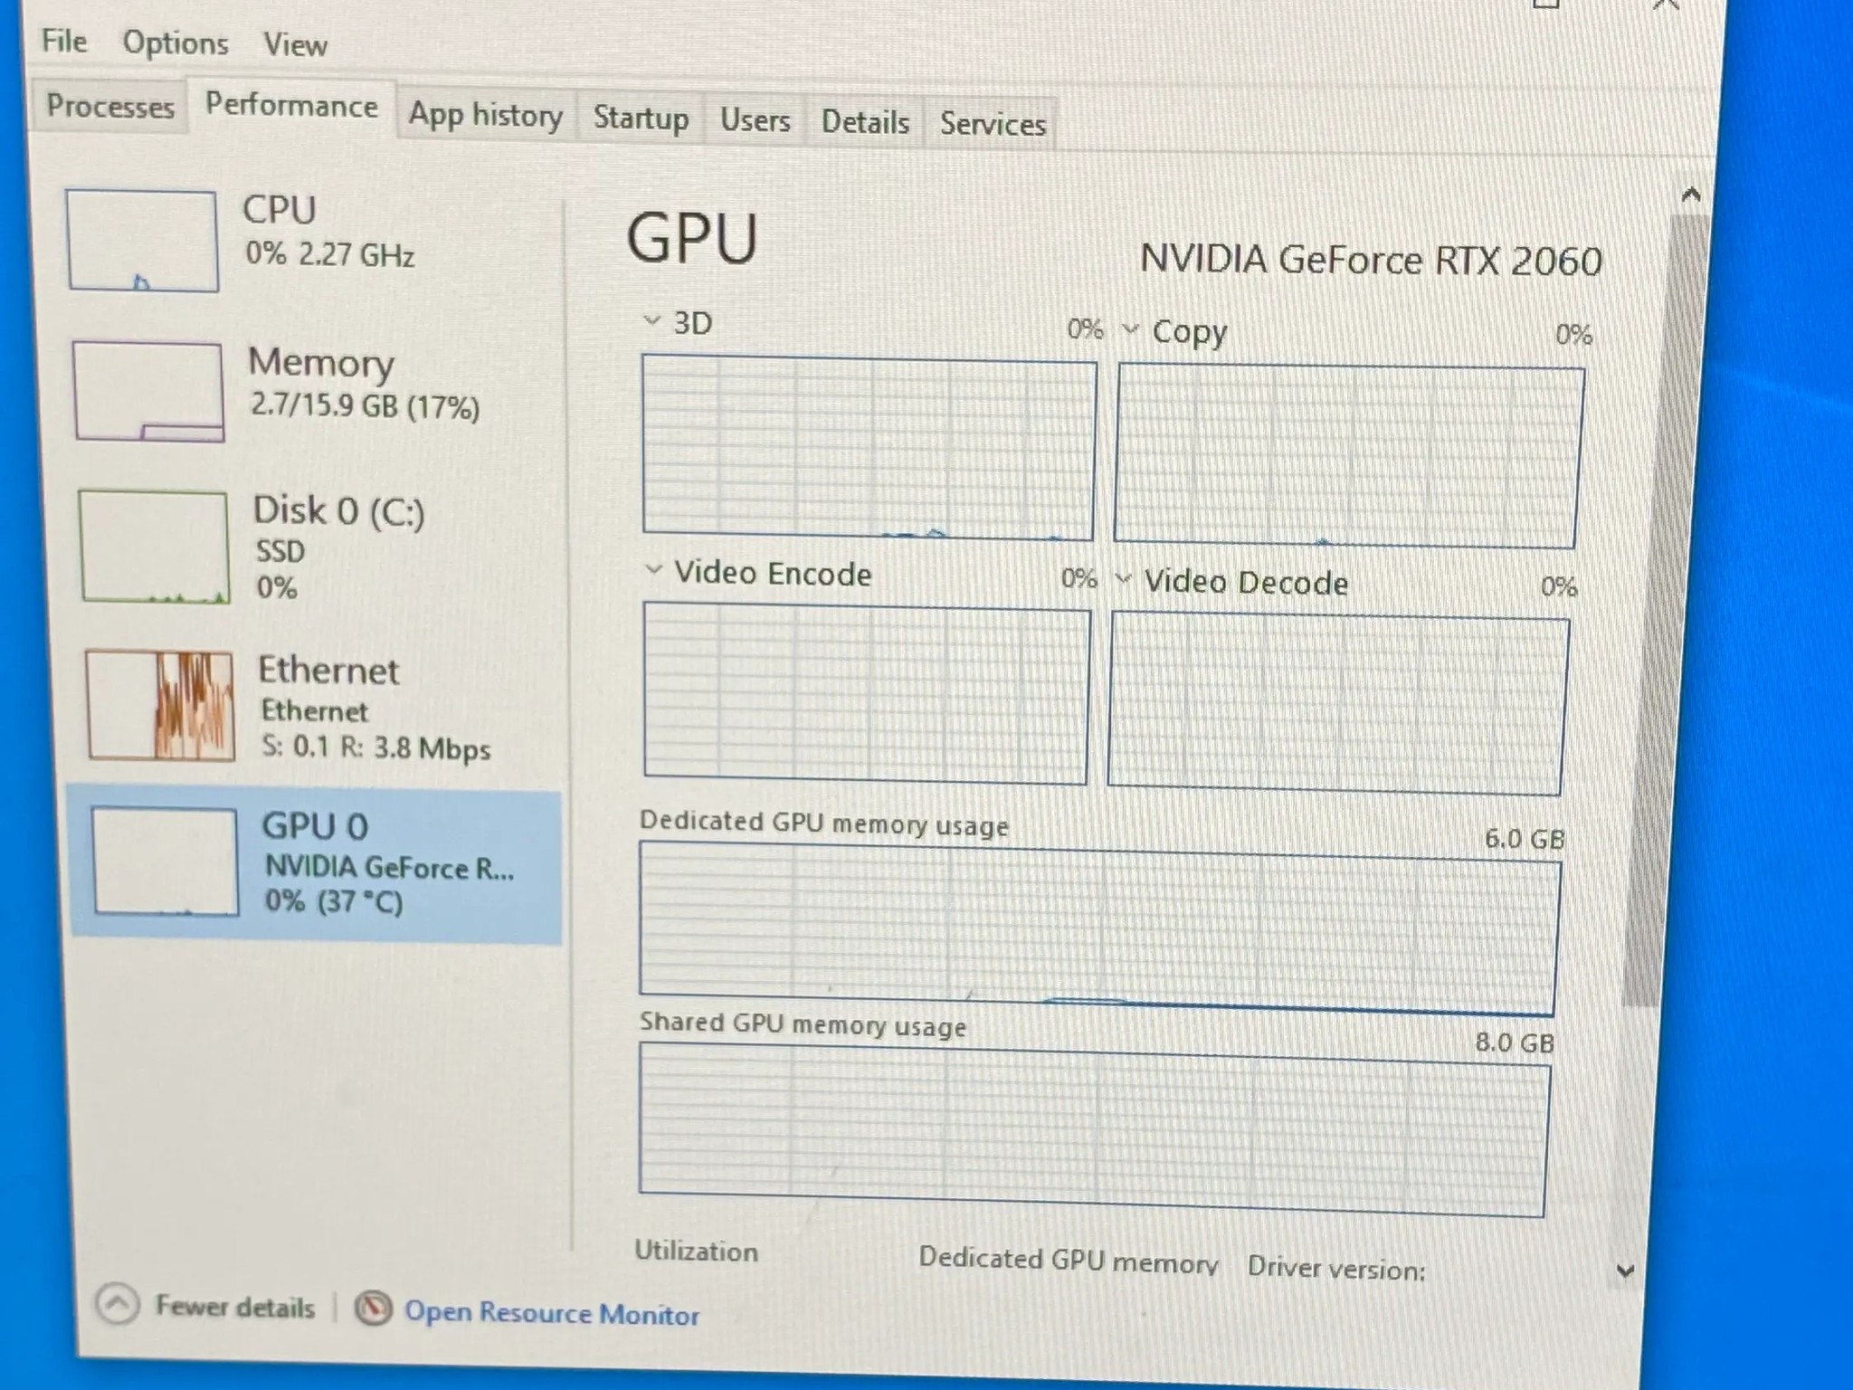Select GPU 0 in the sidebar
The height and width of the screenshot is (1390, 1853).
315,863
